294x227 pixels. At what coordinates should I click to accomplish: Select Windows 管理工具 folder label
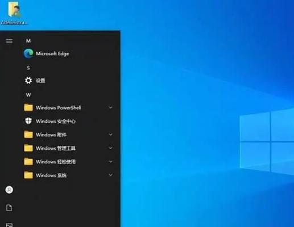tap(56, 148)
